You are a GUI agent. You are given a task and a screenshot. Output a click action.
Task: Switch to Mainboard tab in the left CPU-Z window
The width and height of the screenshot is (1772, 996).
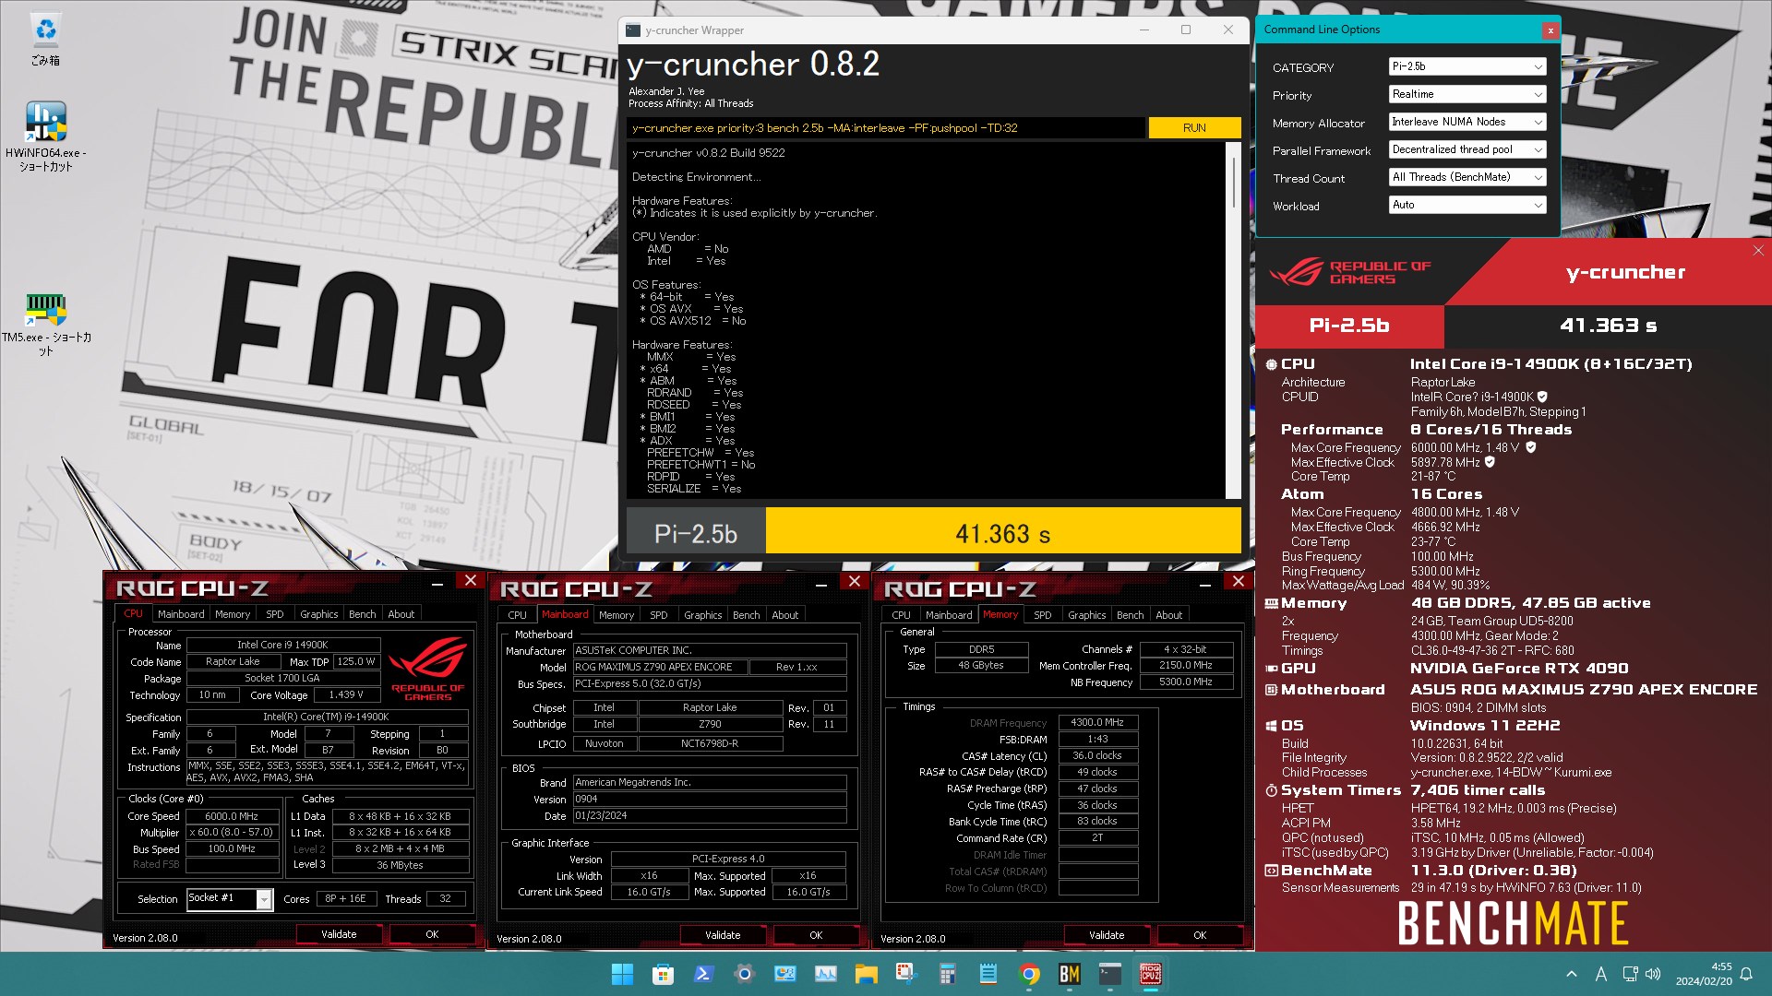[x=181, y=614]
